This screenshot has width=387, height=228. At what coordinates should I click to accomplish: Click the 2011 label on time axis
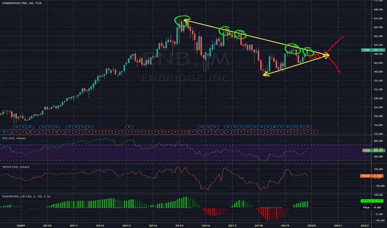(x=73, y=226)
